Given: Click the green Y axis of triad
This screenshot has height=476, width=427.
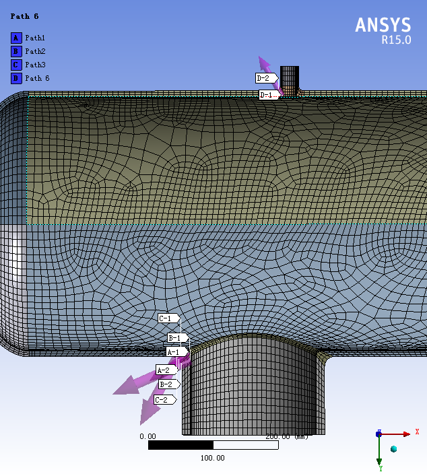Looking at the screenshot, I should click(379, 451).
